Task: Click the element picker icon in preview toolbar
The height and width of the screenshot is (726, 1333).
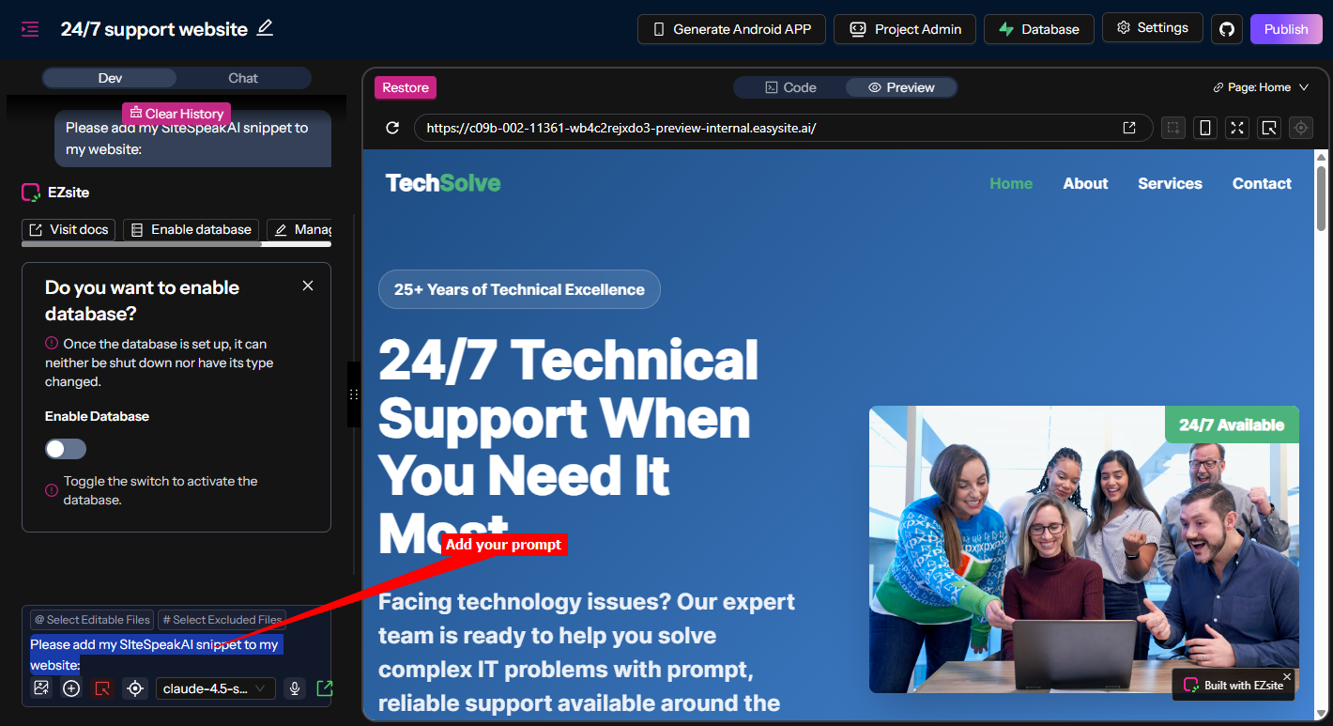Action: tap(1269, 128)
